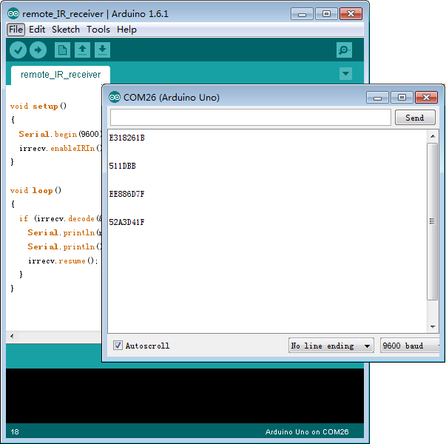The width and height of the screenshot is (446, 444).
Task: Click the 511DBB output line
Action: point(122,166)
